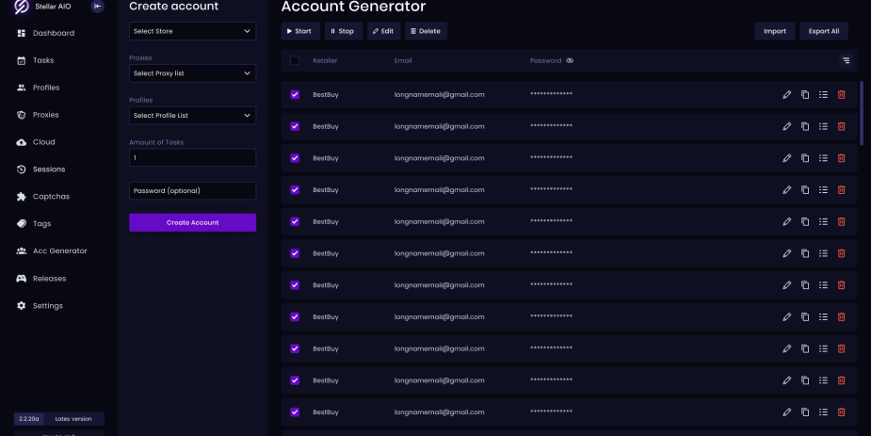Uncheck the fifth BestBuy row checkbox
This screenshot has width=871, height=436.
[x=295, y=221]
